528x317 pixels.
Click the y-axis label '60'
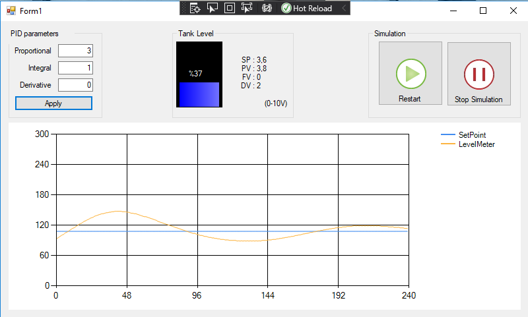(44, 256)
